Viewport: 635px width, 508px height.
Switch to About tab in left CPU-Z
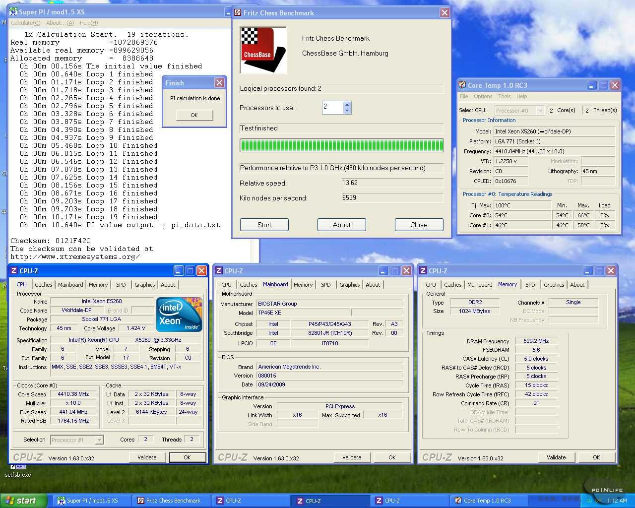[168, 285]
